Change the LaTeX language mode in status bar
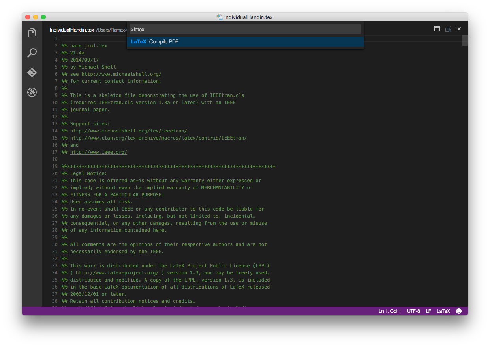 click(443, 311)
